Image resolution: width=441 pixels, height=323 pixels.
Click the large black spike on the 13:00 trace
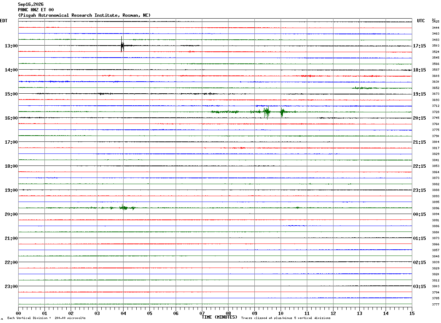click(x=122, y=44)
